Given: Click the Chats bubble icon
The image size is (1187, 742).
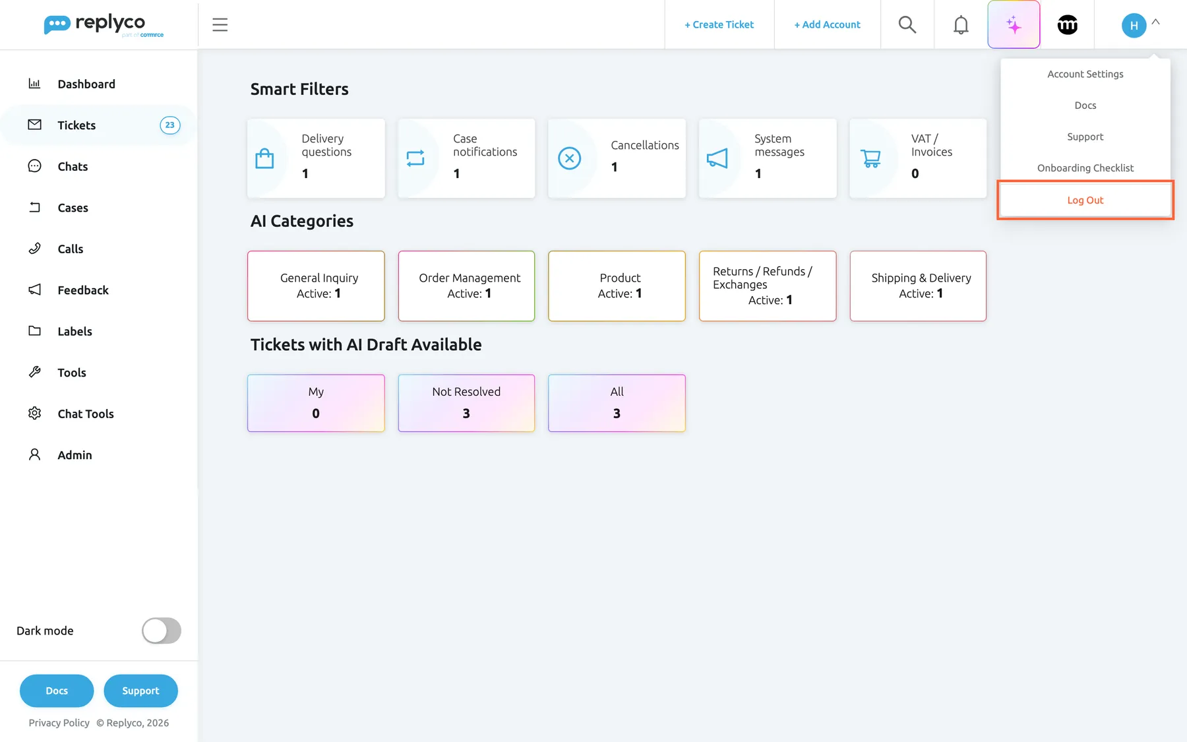Looking at the screenshot, I should (35, 166).
